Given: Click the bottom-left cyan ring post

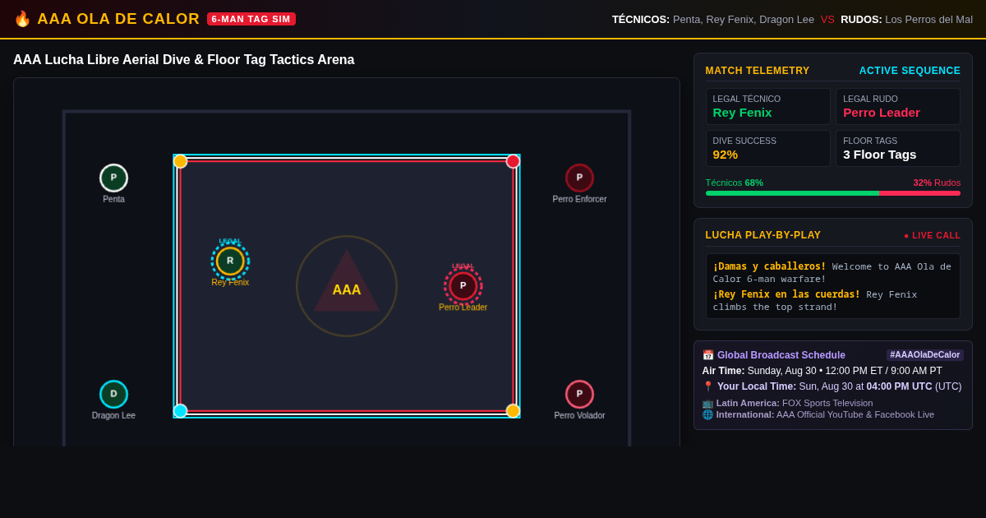Looking at the screenshot, I should pos(180,410).
